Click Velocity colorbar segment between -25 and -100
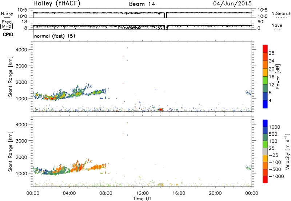 point(265,159)
